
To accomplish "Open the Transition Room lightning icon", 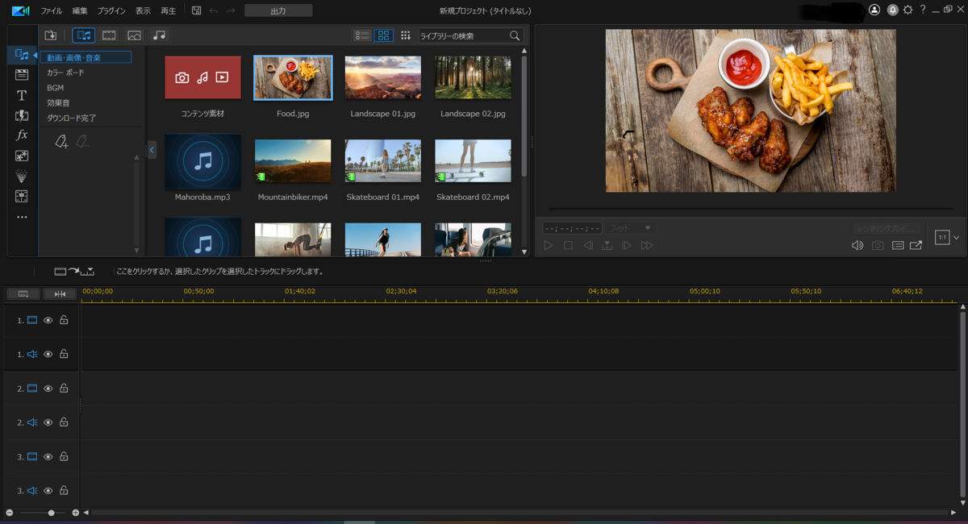I will tap(22, 115).
